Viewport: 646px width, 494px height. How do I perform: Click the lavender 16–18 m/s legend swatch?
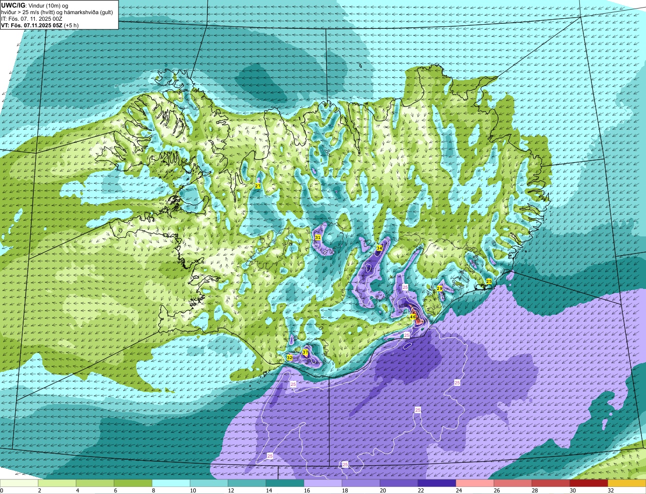(323, 483)
